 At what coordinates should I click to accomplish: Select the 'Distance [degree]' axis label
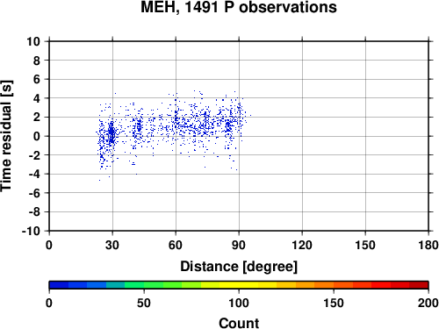click(239, 267)
